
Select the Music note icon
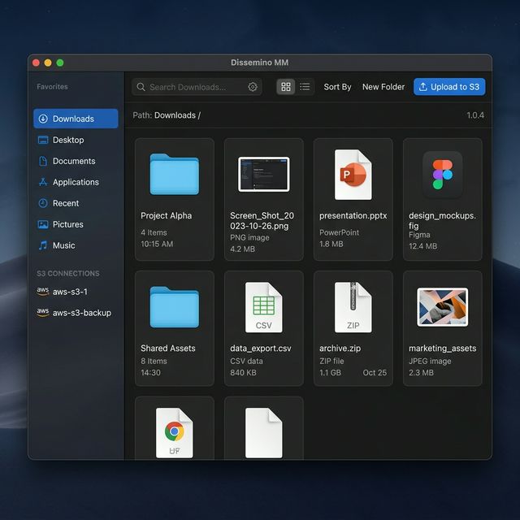coord(43,245)
